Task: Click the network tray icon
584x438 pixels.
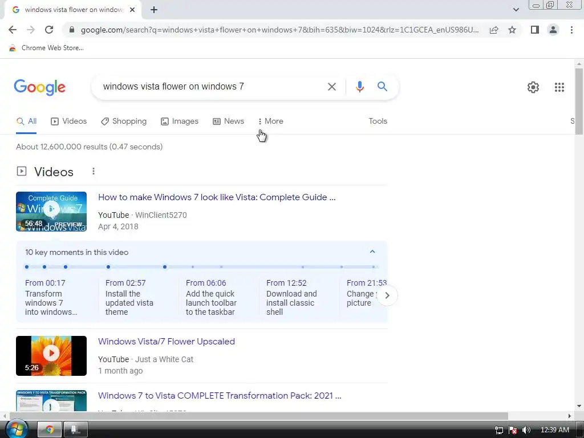Action: (498, 430)
